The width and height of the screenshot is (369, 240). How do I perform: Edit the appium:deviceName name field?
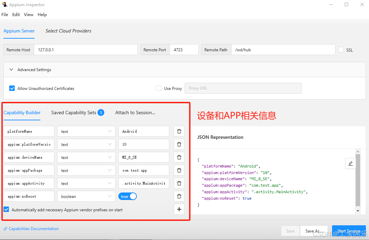click(x=29, y=157)
